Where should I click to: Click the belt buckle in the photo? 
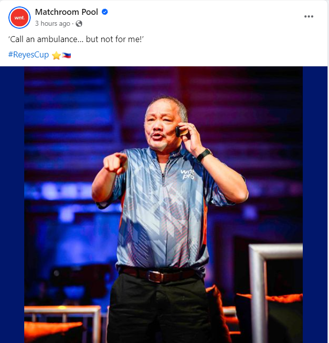pyautogui.click(x=156, y=276)
